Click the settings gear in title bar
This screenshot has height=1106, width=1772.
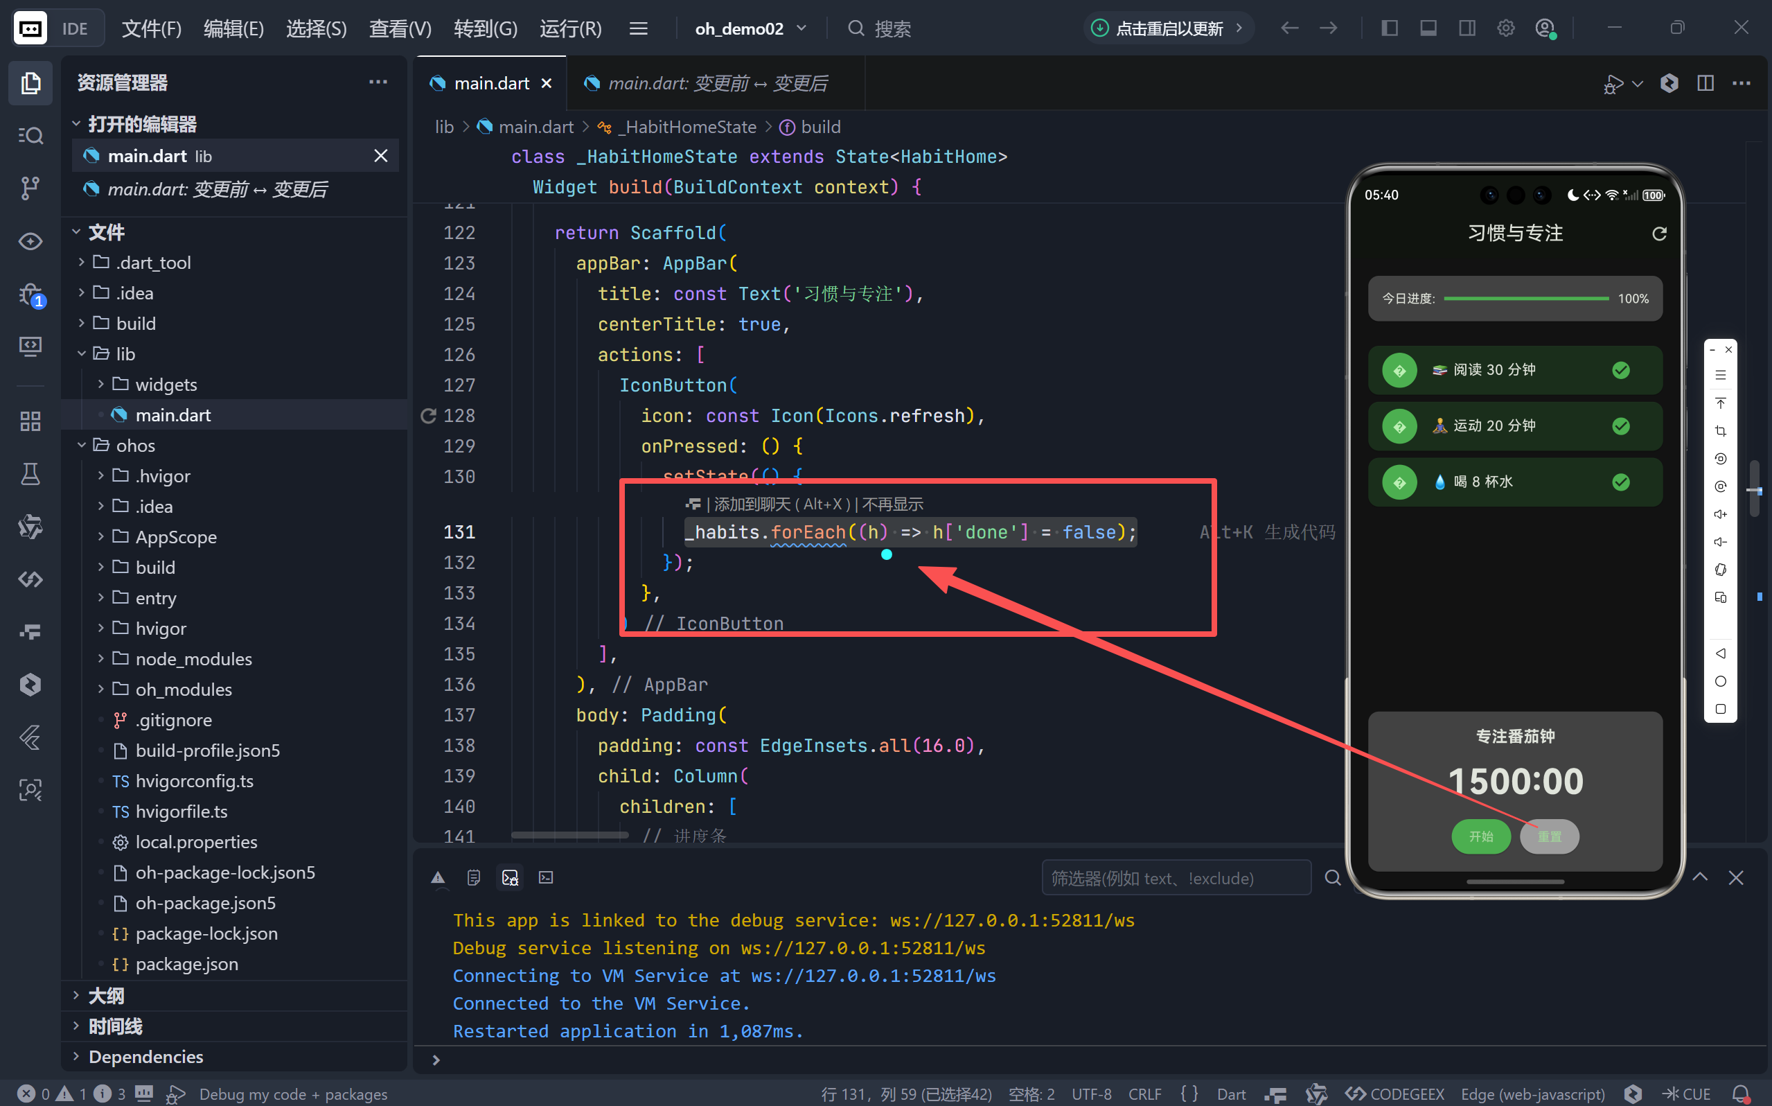coord(1505,28)
